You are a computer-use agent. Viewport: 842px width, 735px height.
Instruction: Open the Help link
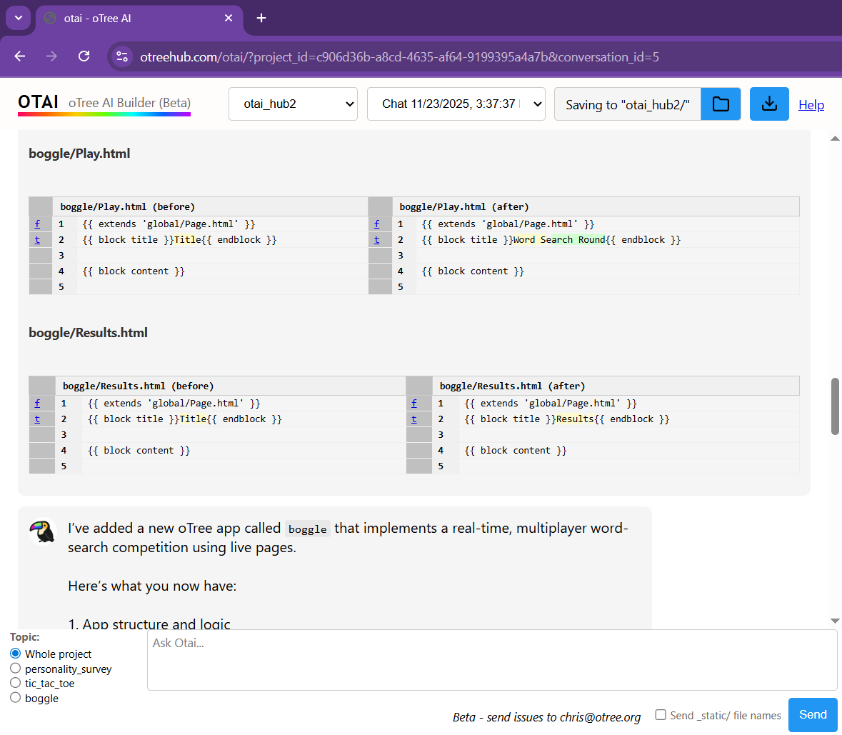click(x=811, y=105)
